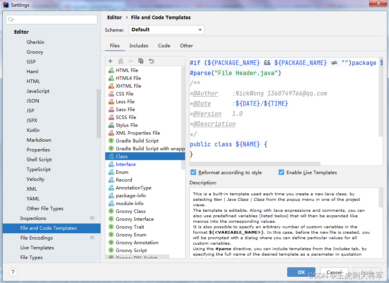389x283 pixels.
Task: Select Shell Script under Editor
Action: (x=39, y=159)
